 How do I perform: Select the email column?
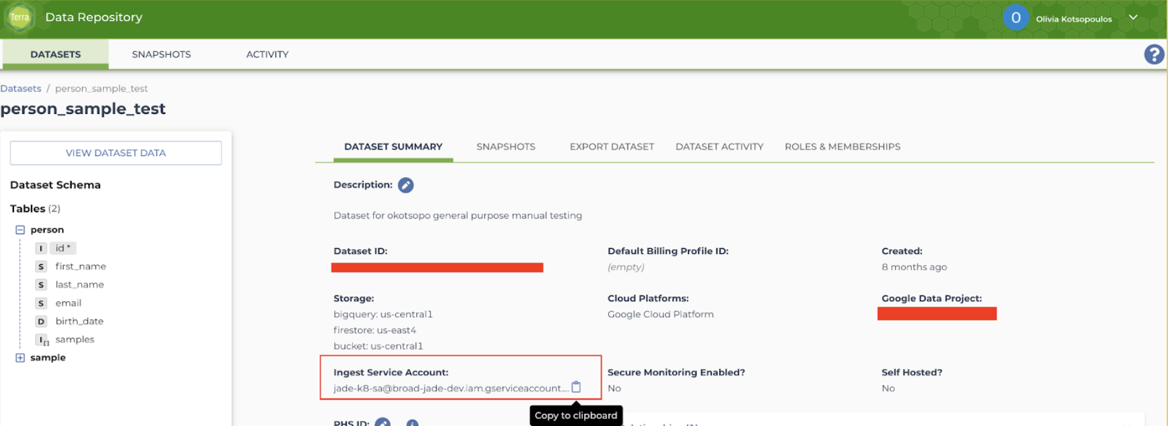tap(69, 303)
